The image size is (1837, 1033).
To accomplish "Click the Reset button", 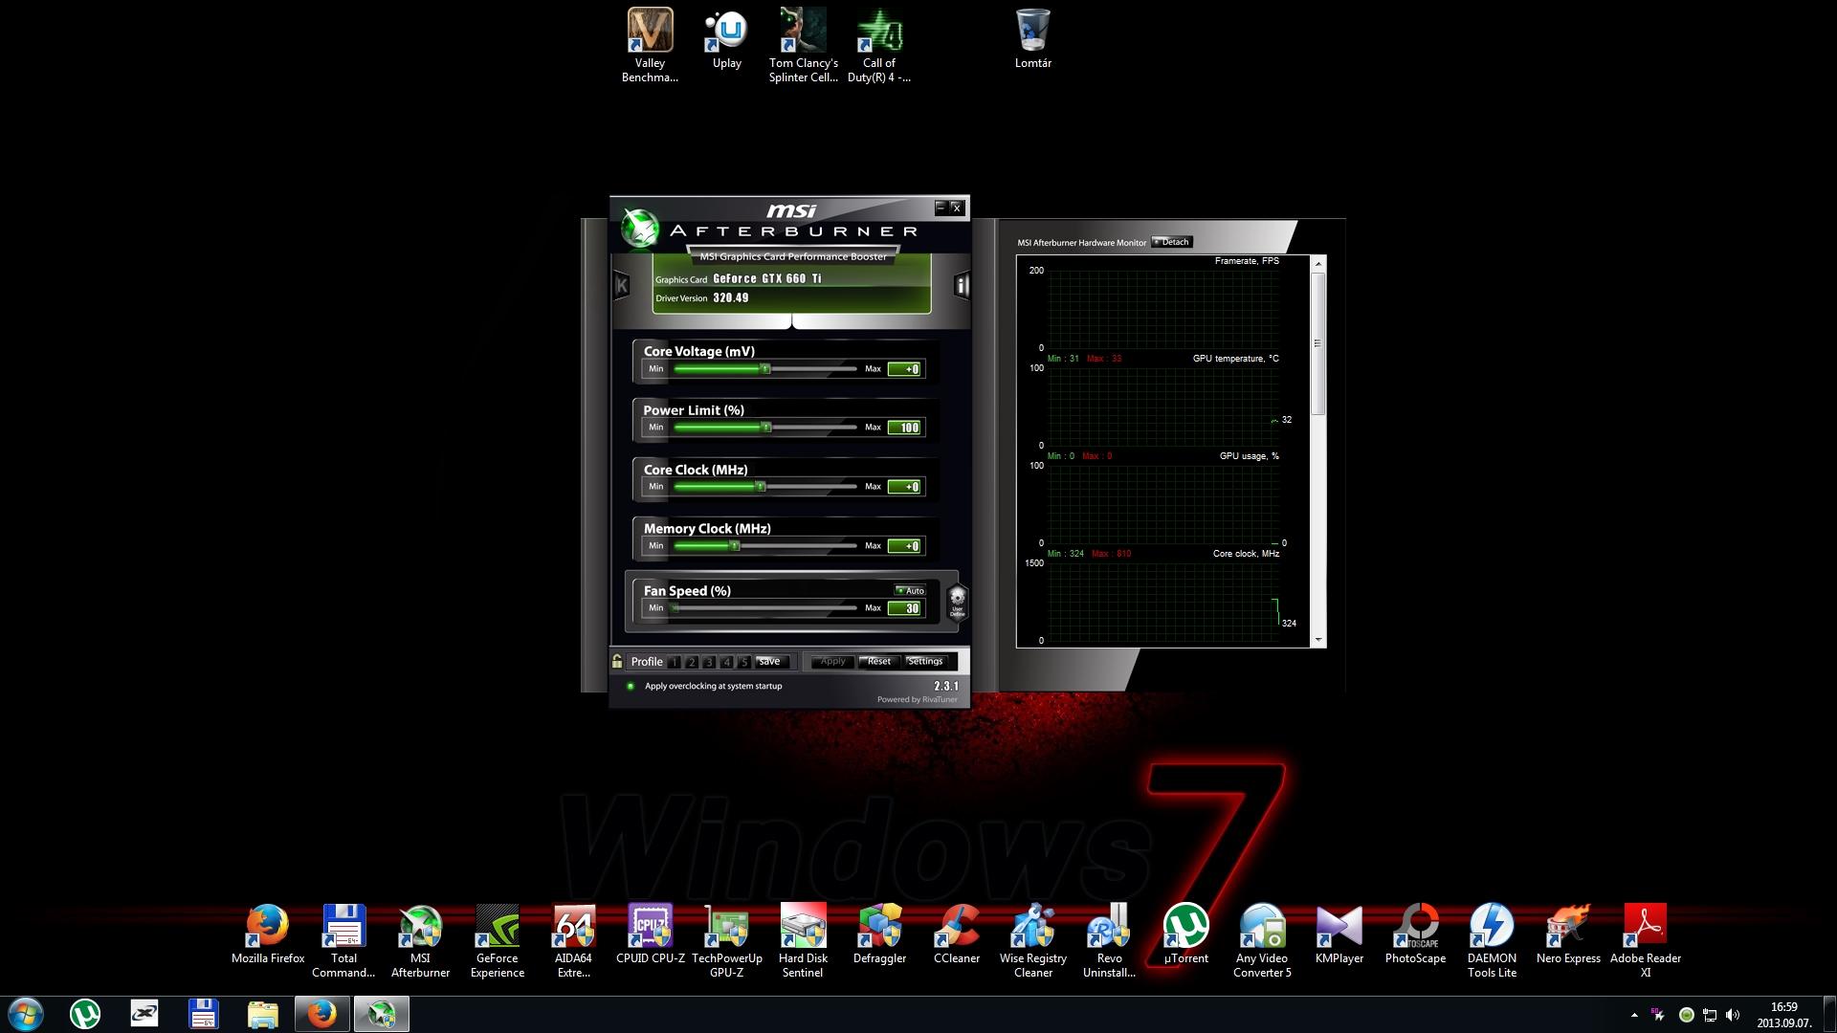I will 878,662.
